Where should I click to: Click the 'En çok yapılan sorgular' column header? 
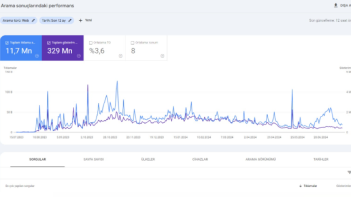pos(20,186)
